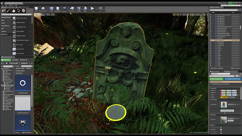The image size is (242, 136).
Task: Toggle visibility eye of SM_Cliffice_01 row
Action: click(210, 17)
